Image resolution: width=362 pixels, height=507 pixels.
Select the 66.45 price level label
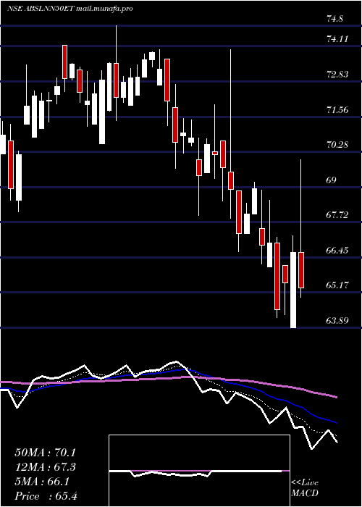tap(337, 251)
